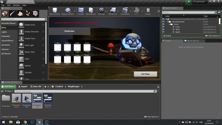The width and height of the screenshot is (222, 125).
Task: Open the Filters dropdown
Action: (x=9, y=91)
